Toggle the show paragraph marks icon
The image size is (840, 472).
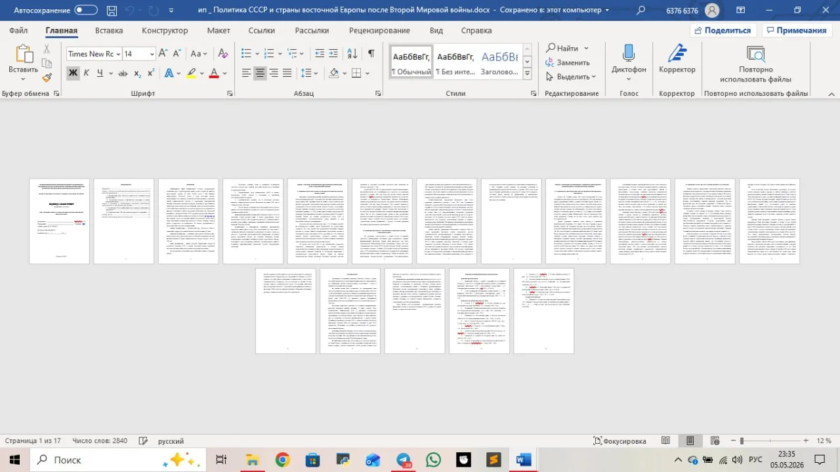pos(371,53)
